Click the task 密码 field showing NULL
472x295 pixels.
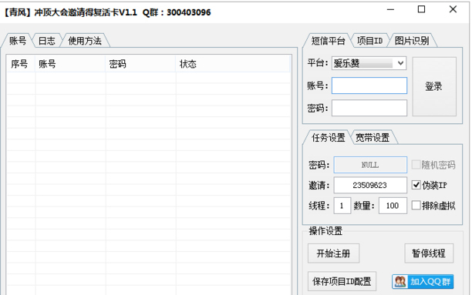[x=370, y=165]
